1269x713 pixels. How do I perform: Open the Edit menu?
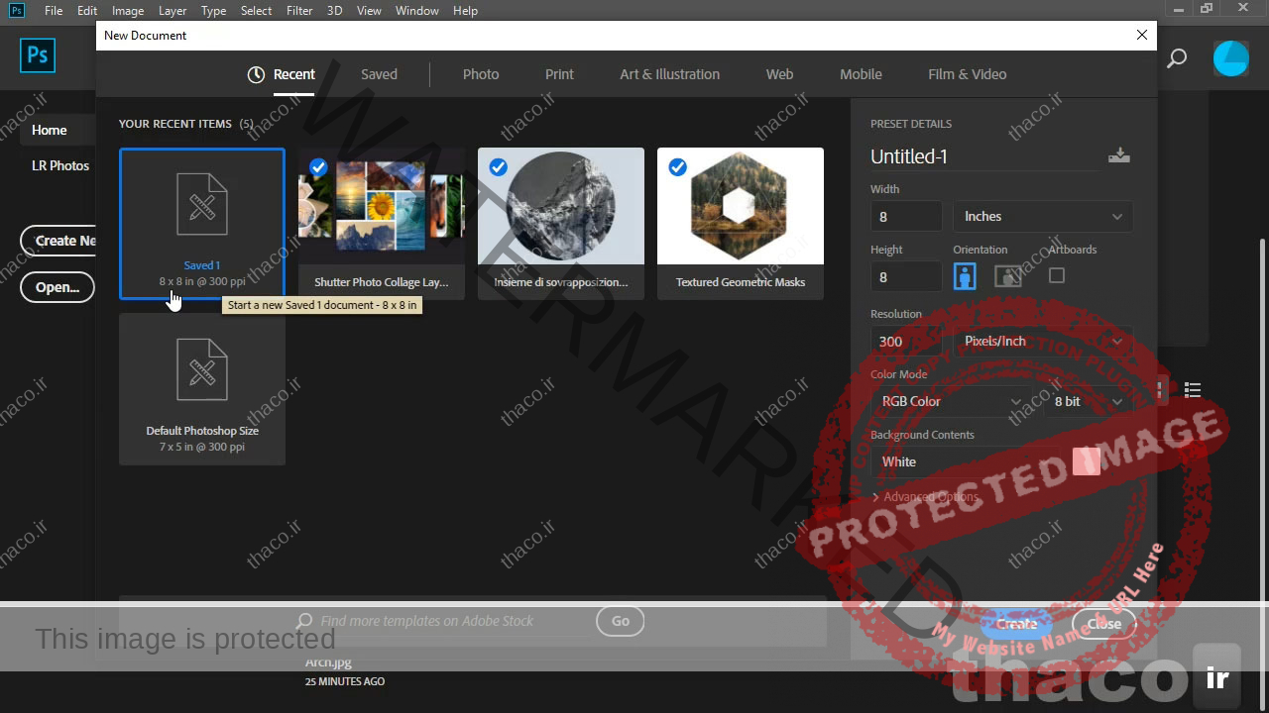click(87, 10)
